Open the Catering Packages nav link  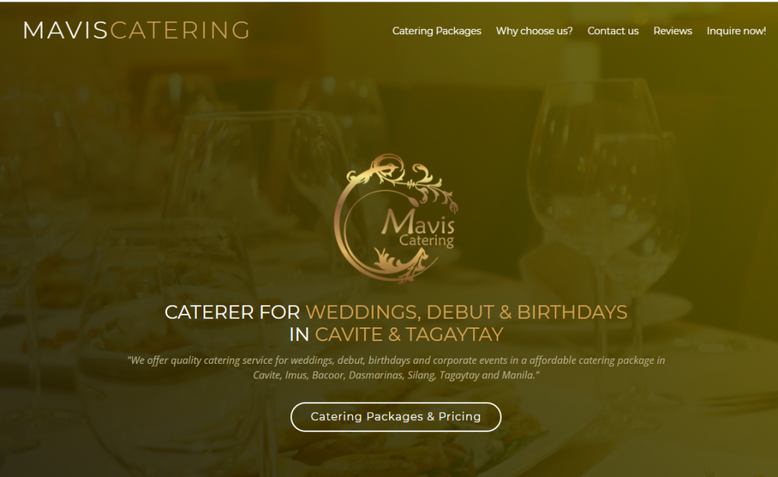pyautogui.click(x=437, y=30)
